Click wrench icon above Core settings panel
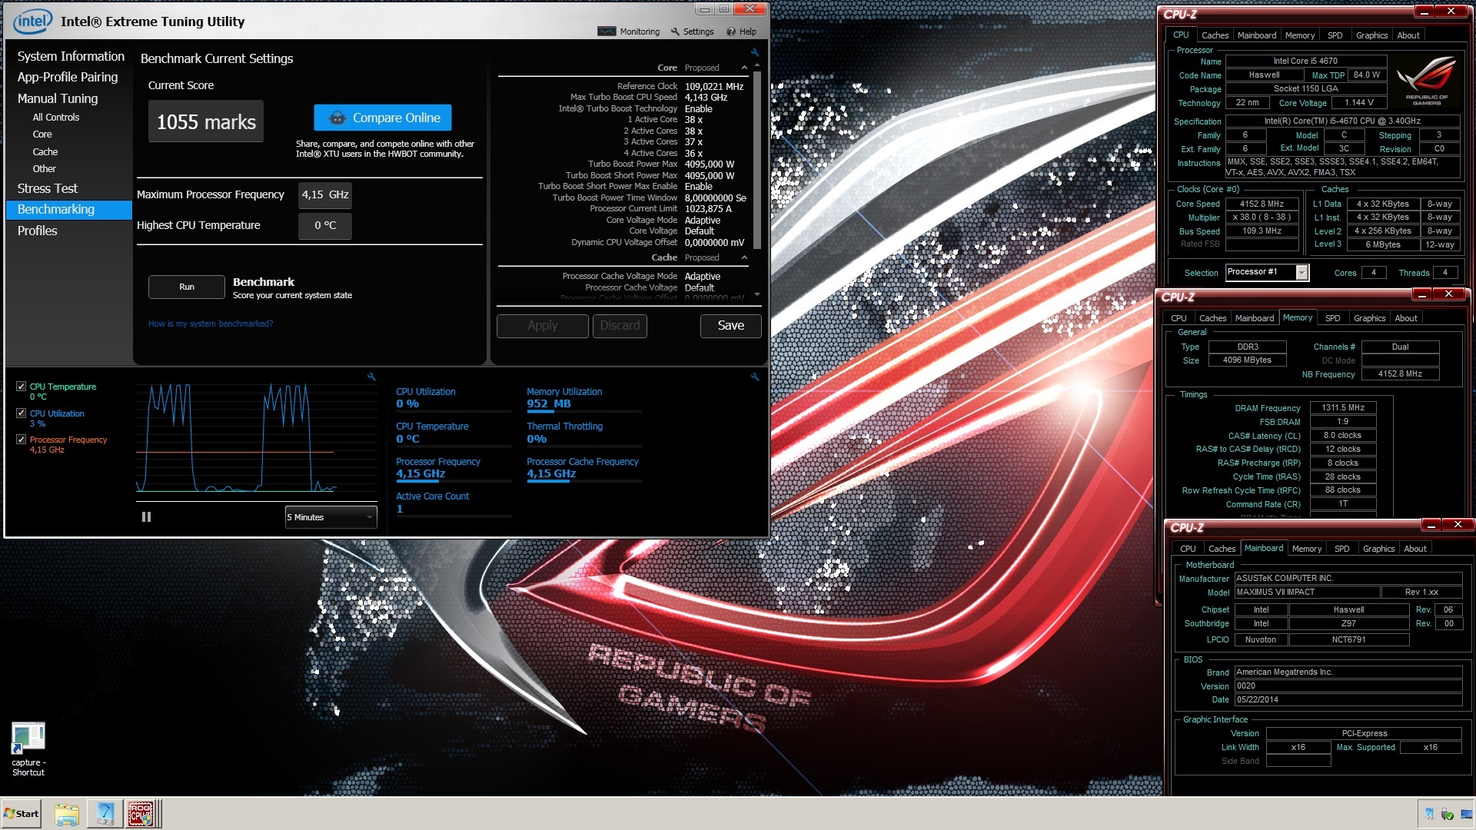Viewport: 1476px width, 830px height. pyautogui.click(x=755, y=53)
